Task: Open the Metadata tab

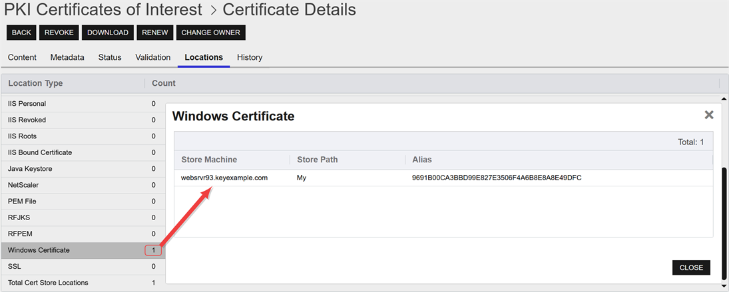Action: click(67, 57)
